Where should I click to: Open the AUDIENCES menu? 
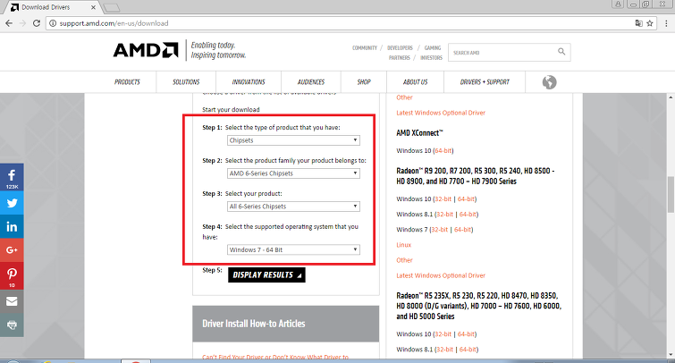pyautogui.click(x=311, y=82)
